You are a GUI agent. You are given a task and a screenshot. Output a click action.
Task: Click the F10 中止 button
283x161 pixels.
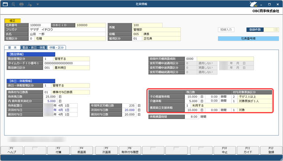coord(225,150)
